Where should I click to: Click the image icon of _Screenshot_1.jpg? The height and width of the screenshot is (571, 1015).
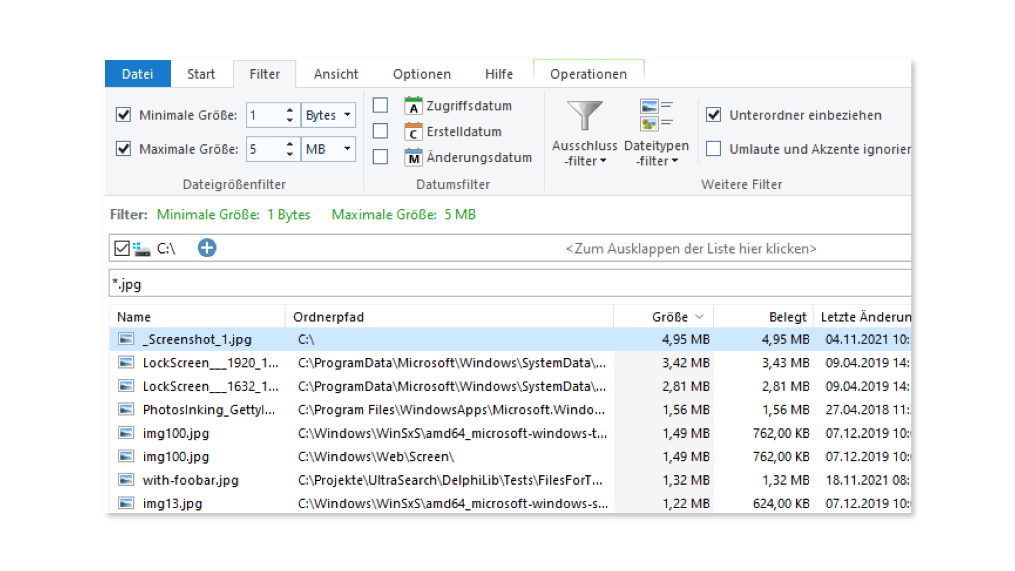click(x=126, y=339)
